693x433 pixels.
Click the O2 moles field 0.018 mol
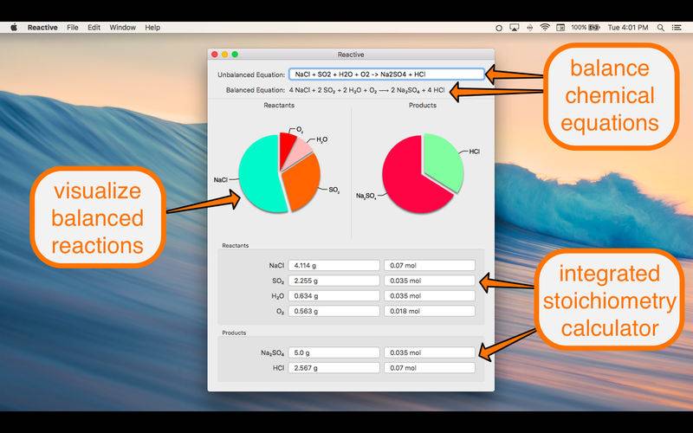pos(429,311)
